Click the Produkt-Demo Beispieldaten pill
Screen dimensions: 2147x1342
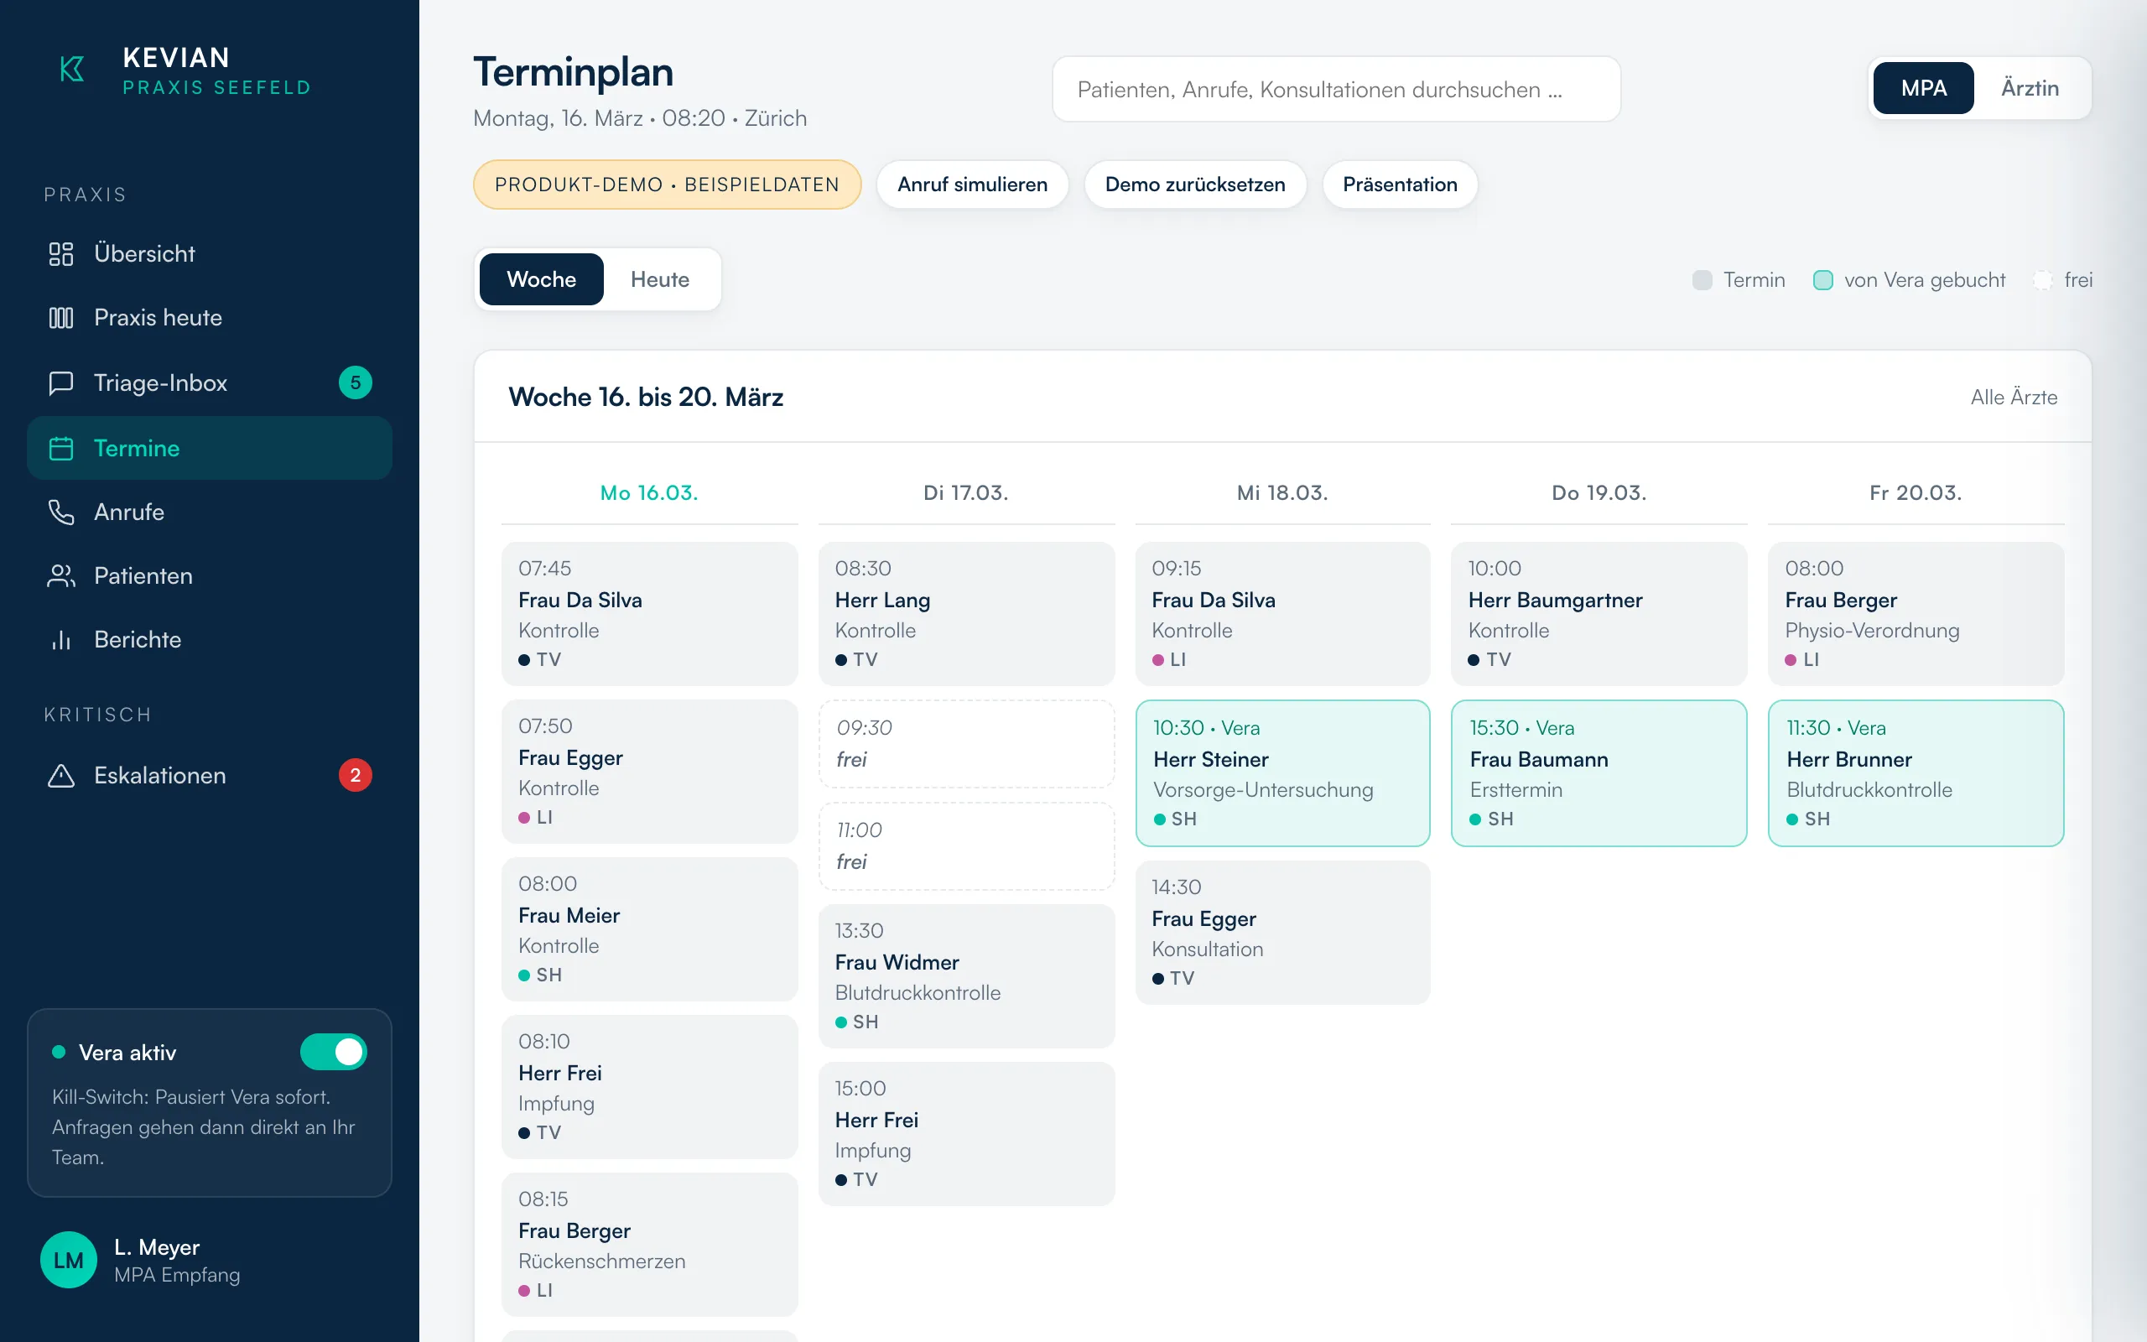click(x=668, y=185)
